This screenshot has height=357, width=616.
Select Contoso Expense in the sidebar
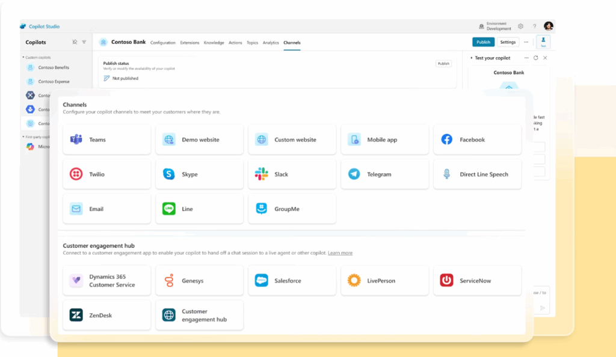[54, 82]
